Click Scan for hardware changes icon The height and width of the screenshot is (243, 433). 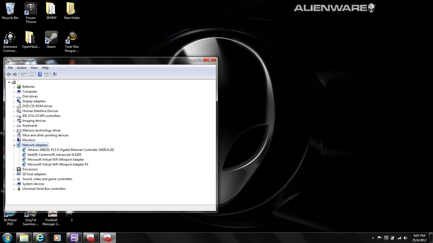tap(55, 74)
